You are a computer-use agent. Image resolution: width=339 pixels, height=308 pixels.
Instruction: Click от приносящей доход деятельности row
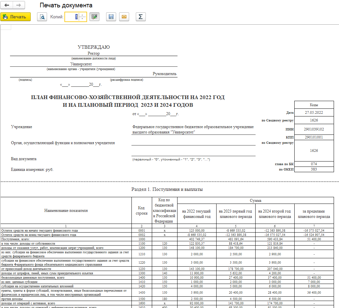click(x=66, y=269)
